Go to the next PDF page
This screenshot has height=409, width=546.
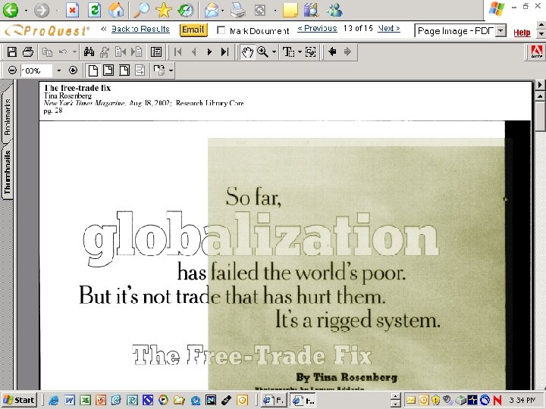click(209, 52)
